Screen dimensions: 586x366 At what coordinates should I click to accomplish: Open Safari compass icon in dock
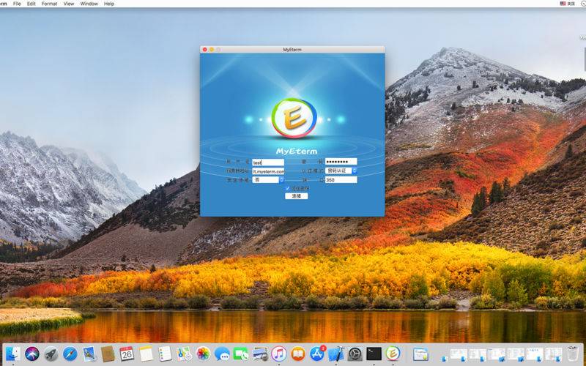pos(70,354)
